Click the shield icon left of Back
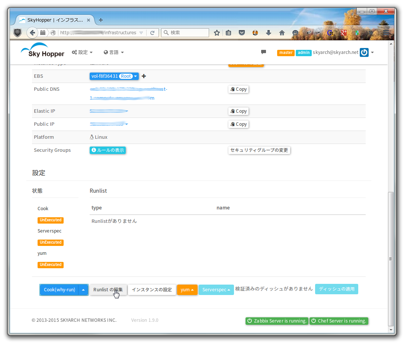The image size is (404, 343). pyautogui.click(x=17, y=33)
